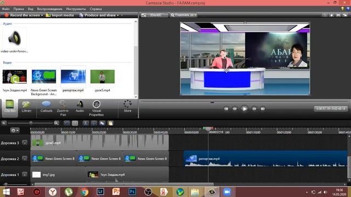Toggle full screen preview icon
The width and height of the screenshot is (351, 197).
pos(338,15)
